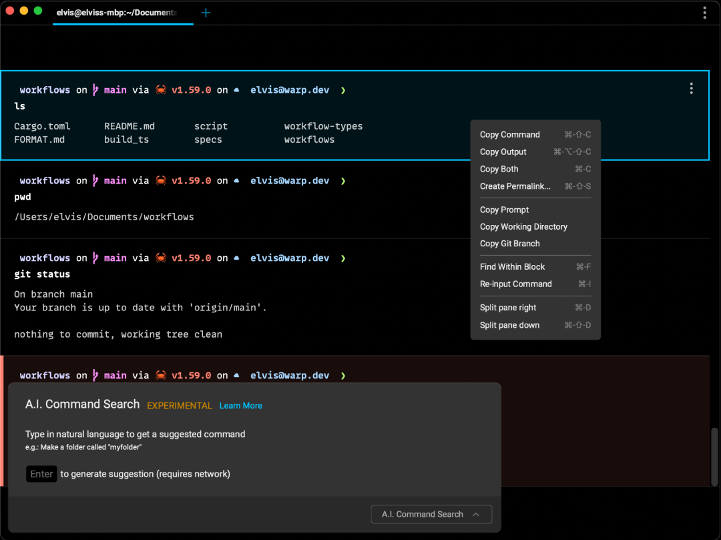This screenshot has height=540, width=721.
Task: Select Create Permalink option
Action: [515, 186]
